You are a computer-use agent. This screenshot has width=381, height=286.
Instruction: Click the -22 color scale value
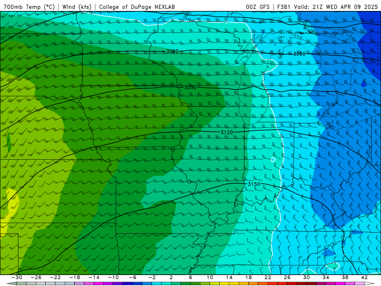[x=55, y=277]
